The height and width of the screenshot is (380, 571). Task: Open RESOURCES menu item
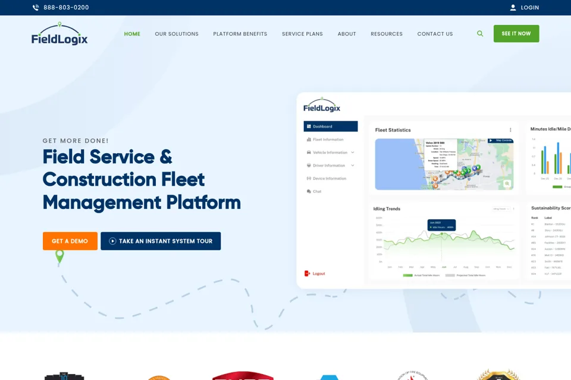click(x=387, y=34)
